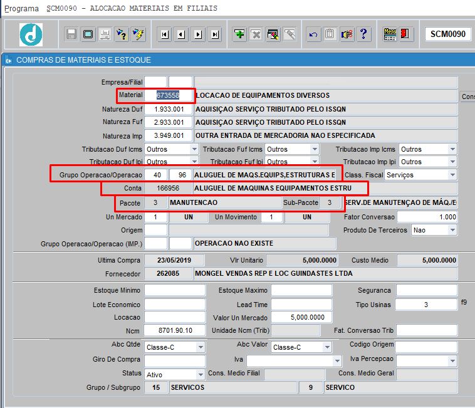Expand Tributacao Duf Ipi dropdown

[194, 161]
